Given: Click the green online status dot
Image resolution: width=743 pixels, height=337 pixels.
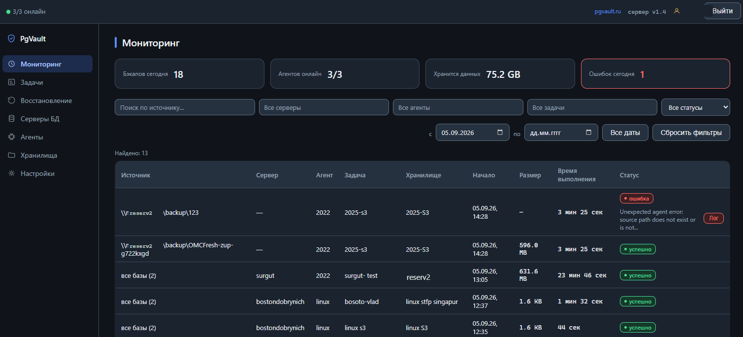Looking at the screenshot, I should tap(8, 12).
